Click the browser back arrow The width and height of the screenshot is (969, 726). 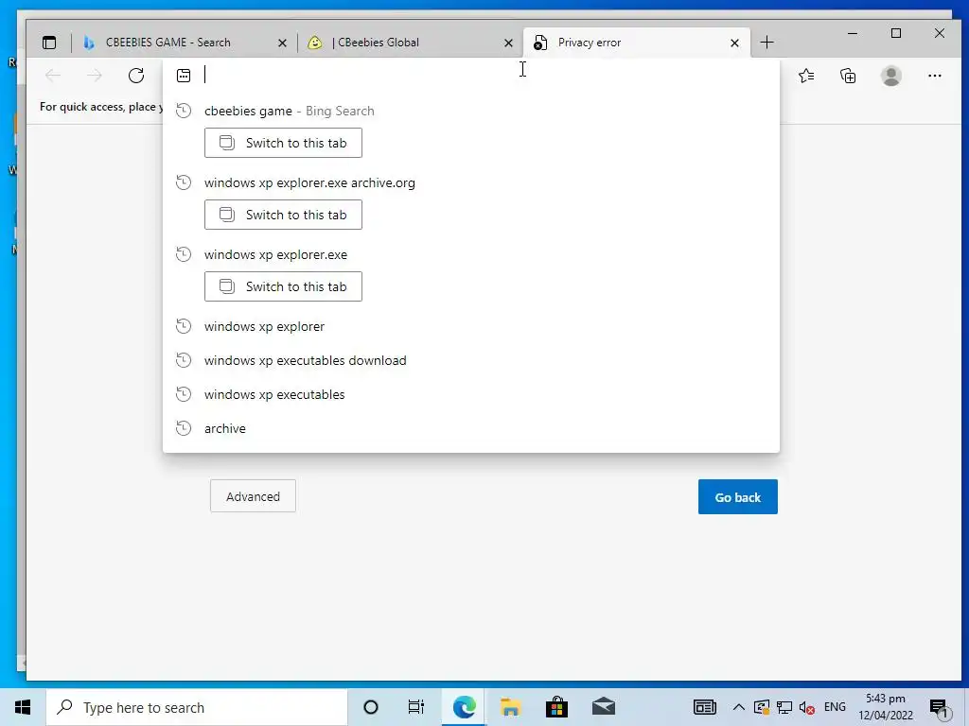click(x=53, y=76)
